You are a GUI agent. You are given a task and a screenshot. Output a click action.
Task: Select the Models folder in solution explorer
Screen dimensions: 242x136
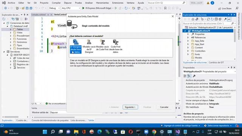[x=198, y=58]
